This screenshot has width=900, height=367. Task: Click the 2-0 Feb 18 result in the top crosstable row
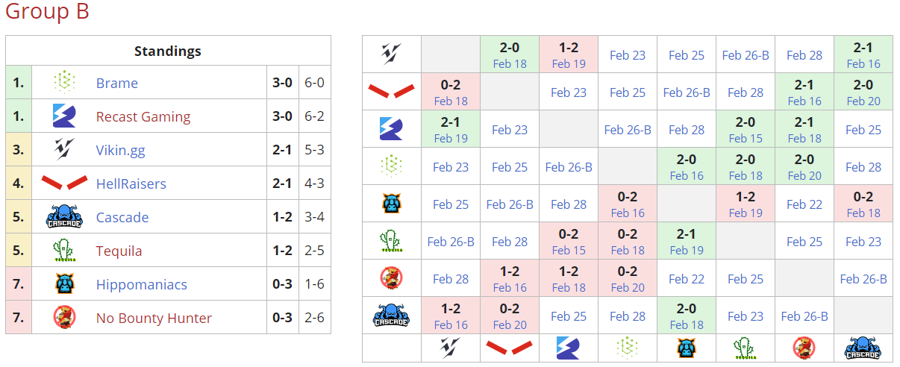click(x=510, y=55)
